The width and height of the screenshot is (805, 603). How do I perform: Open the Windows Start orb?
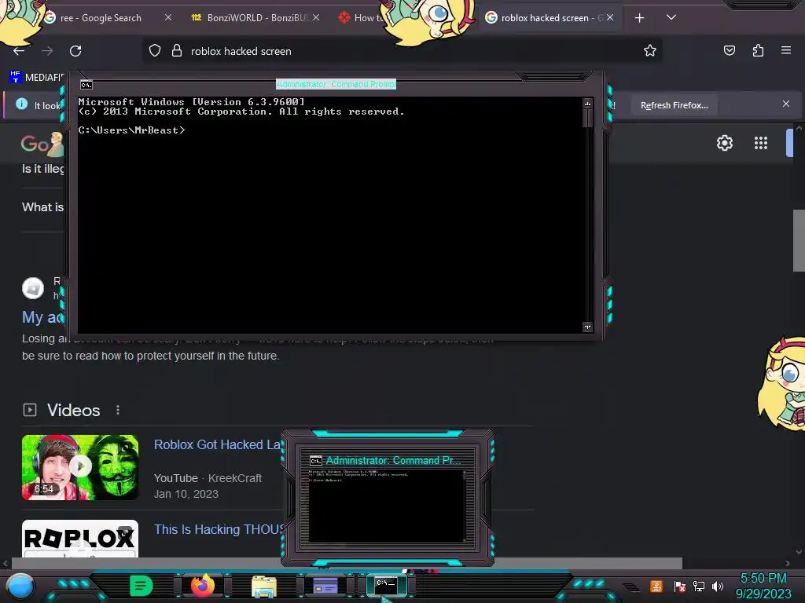[20, 587]
